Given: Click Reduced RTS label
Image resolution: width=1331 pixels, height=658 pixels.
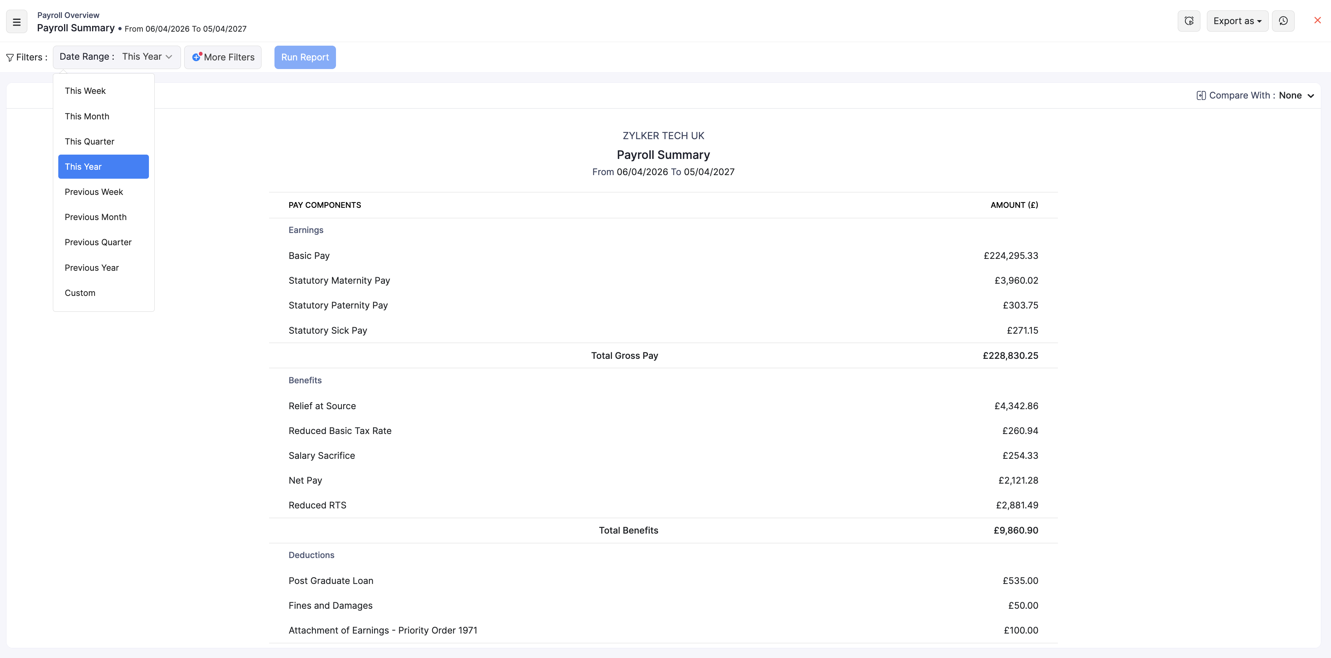Looking at the screenshot, I should pyautogui.click(x=317, y=505).
